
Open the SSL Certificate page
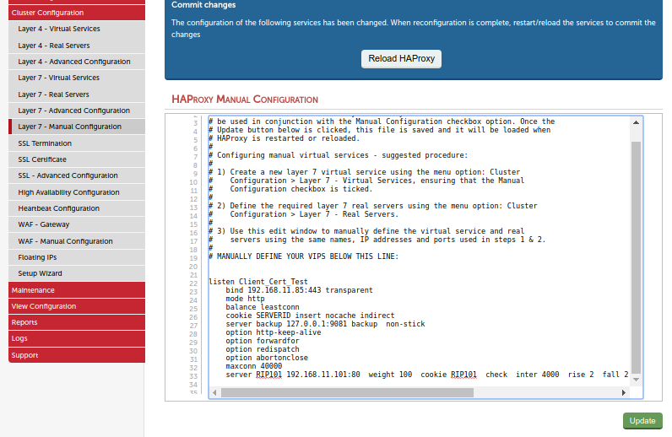click(77, 159)
